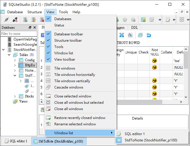Click the paint bucket table icon
Screen dimensions: 190x146
coord(130,35)
